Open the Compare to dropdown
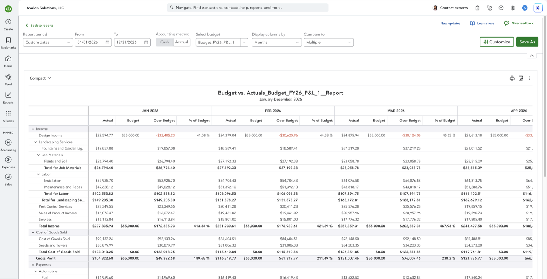The height and width of the screenshot is (279, 547). coord(329,42)
